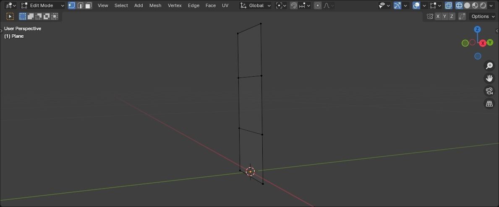This screenshot has width=499, height=207.
Task: Click the negative Z axis gizmo circle
Action: coord(478,56)
